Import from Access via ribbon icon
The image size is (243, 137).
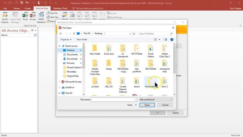point(33,16)
